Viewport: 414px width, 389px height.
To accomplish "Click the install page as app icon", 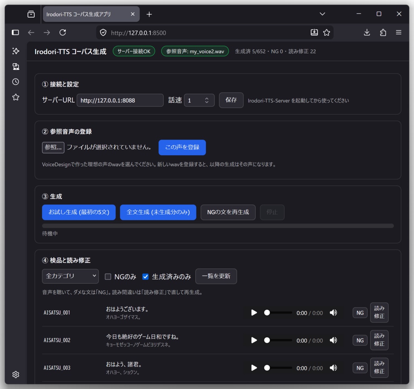I will click(314, 32).
